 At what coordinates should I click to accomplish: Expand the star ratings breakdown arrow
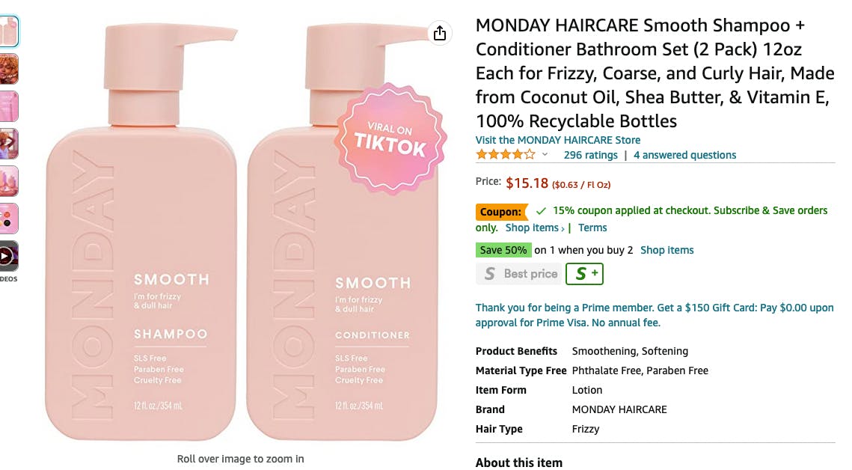point(545,155)
